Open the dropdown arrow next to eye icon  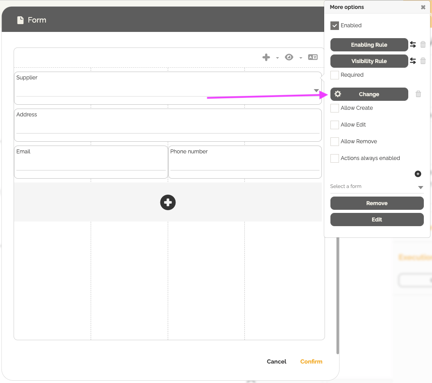pos(301,58)
